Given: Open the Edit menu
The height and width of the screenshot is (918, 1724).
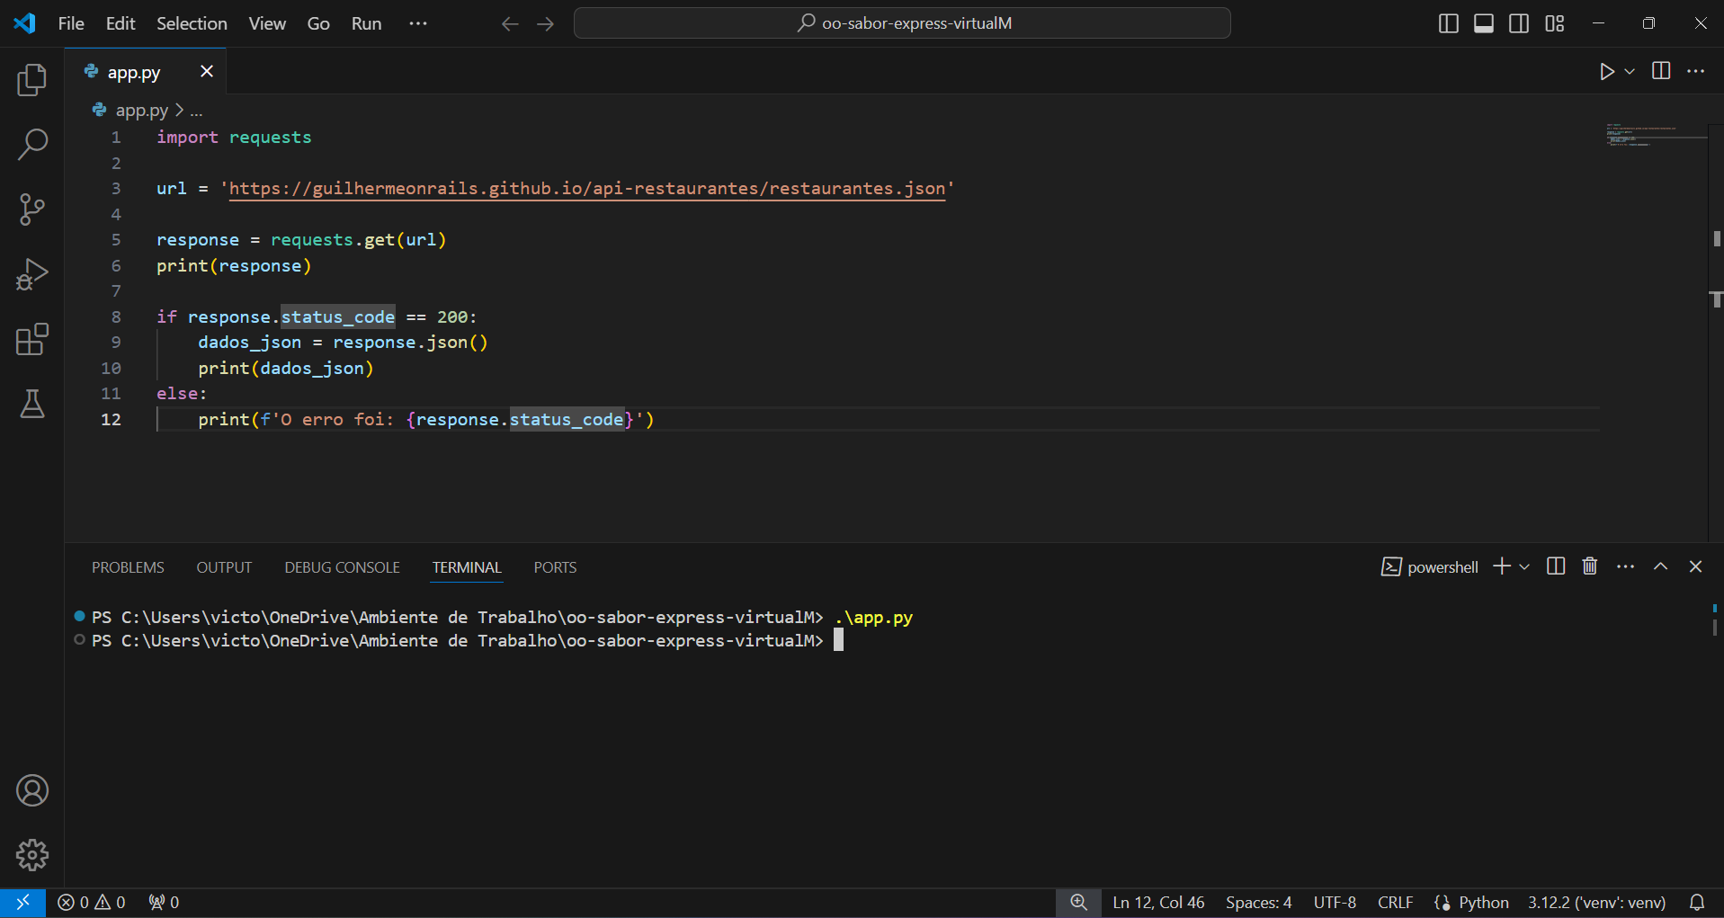Looking at the screenshot, I should [x=121, y=23].
